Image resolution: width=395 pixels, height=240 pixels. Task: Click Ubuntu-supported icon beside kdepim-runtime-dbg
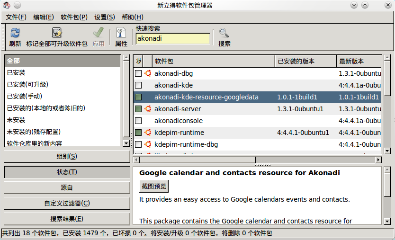148,144
